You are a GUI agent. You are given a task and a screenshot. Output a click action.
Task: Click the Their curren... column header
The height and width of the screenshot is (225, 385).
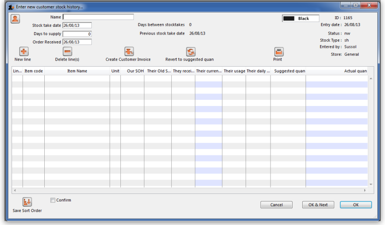[209, 71]
